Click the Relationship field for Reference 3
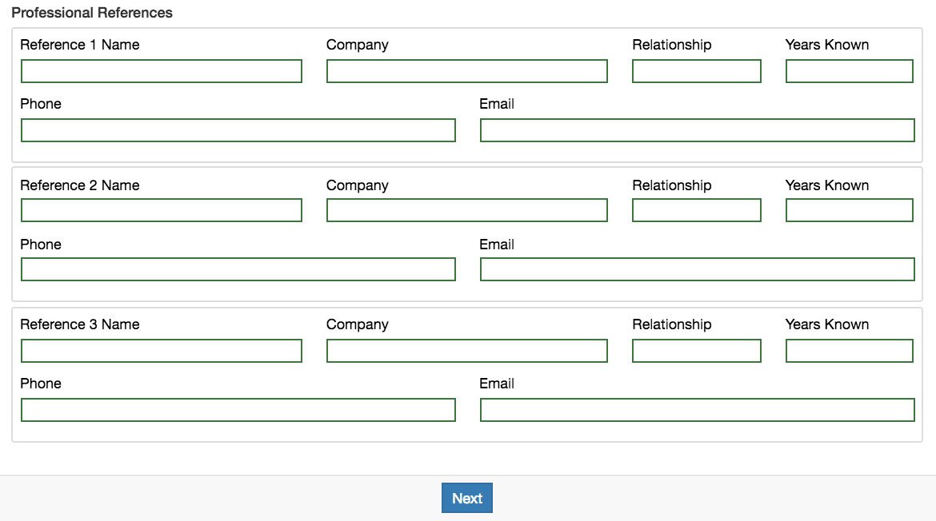 (696, 351)
